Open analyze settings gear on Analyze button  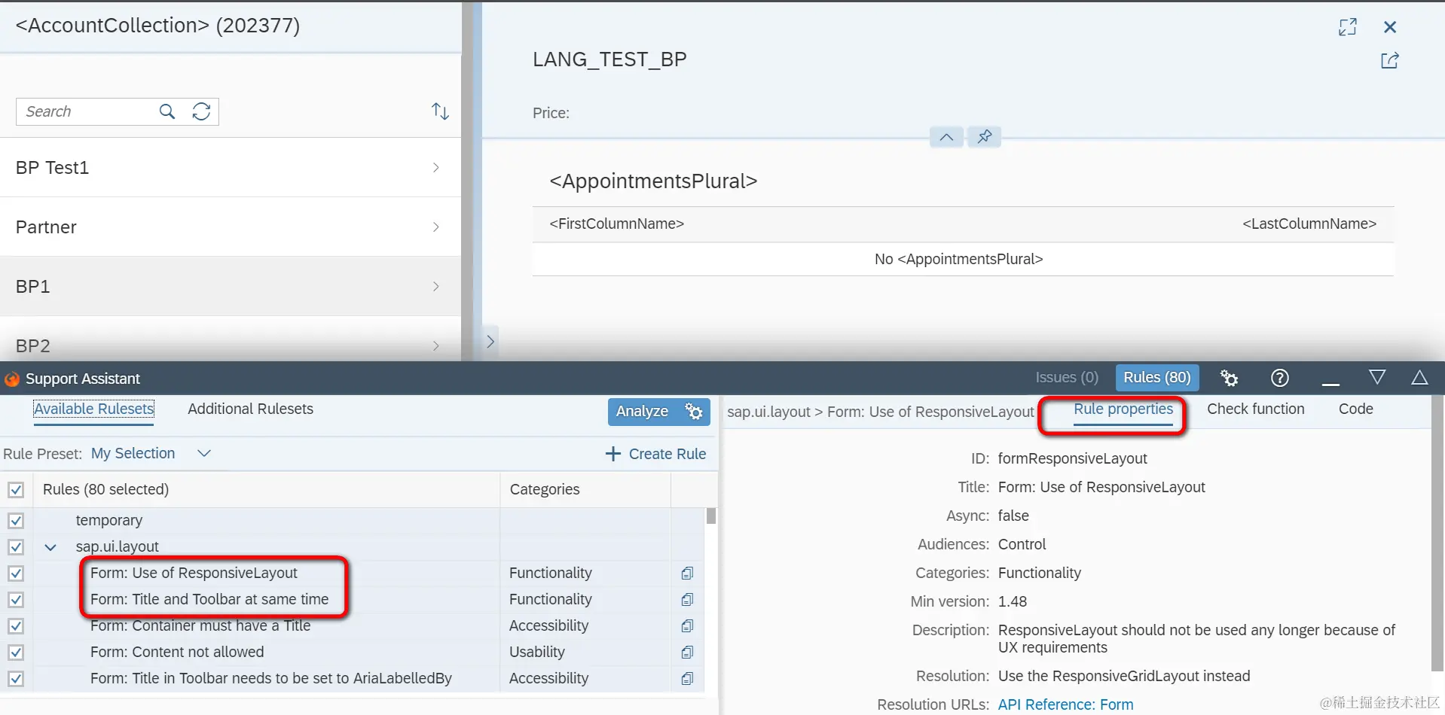coord(694,412)
